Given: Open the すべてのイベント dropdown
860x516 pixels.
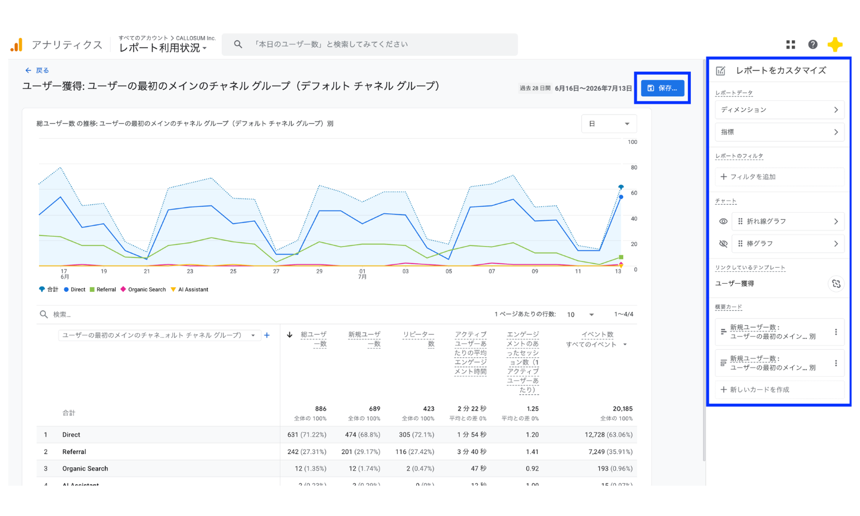Looking at the screenshot, I should [597, 345].
